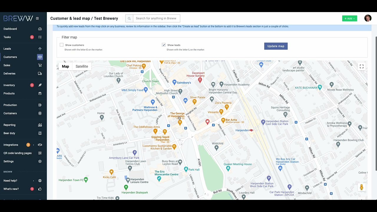Click Giggling Squid Harpenden label
This screenshot has width=377, height=212.
click(161, 138)
